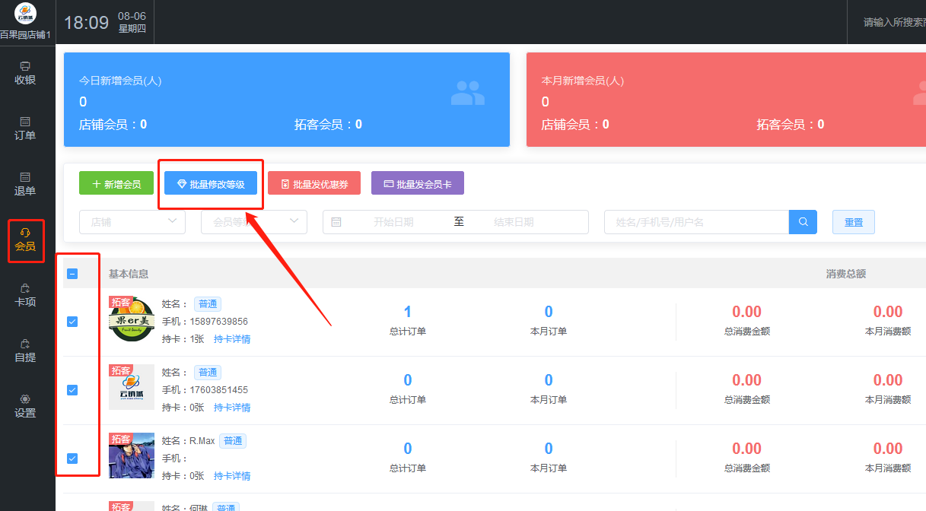Click the 结束日期 end date field

514,222
